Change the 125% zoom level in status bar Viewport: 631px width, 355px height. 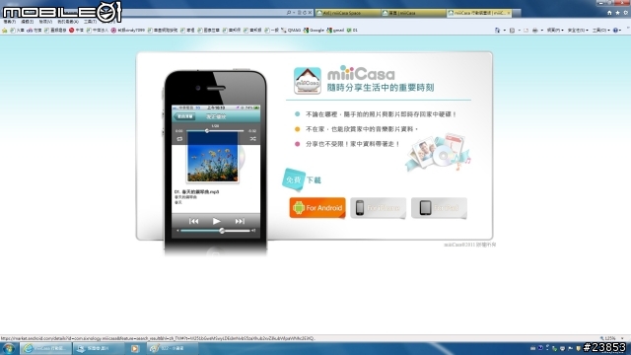tap(612, 338)
